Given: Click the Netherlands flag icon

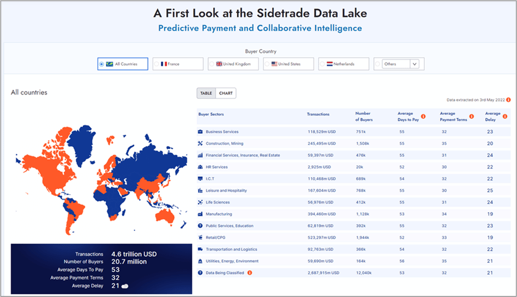Looking at the screenshot, I should click(330, 64).
